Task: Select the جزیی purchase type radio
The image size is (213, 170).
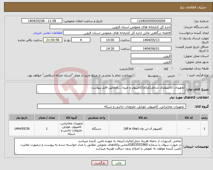Action: coord(179,75)
